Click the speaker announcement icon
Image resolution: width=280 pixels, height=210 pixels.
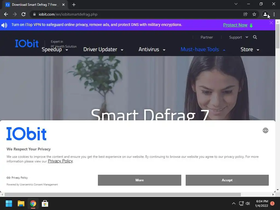click(x=4, y=25)
